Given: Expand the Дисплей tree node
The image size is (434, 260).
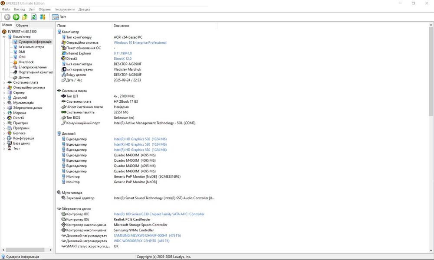Looking at the screenshot, I should tap(4, 97).
